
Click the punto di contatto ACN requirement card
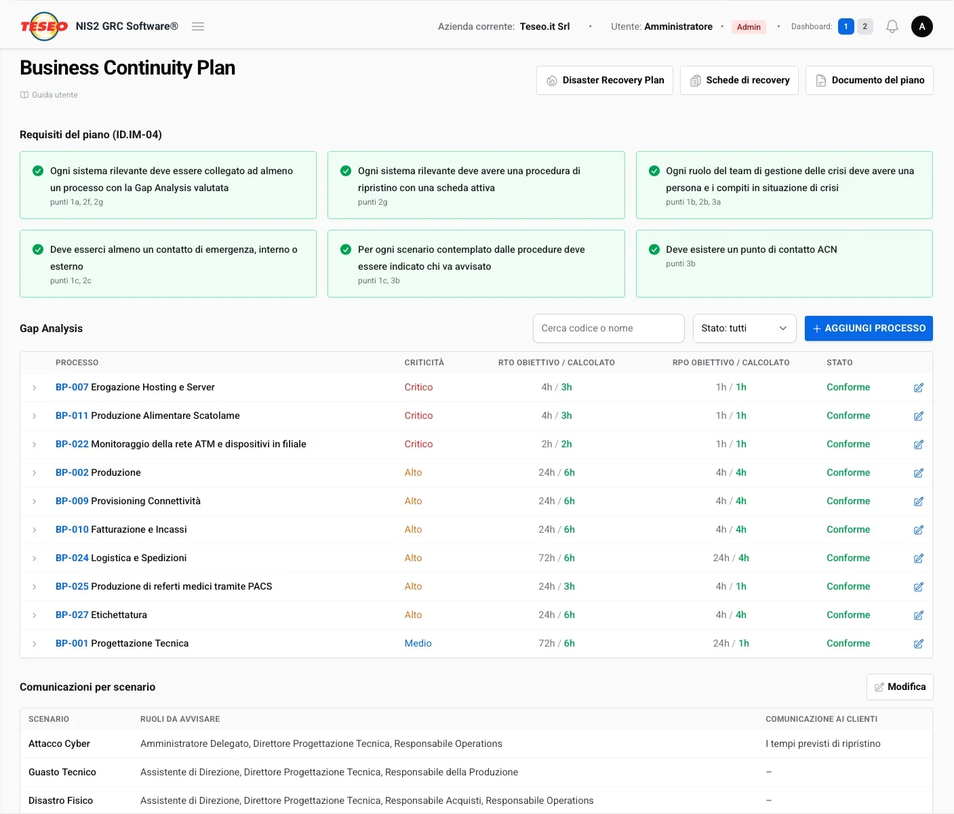(784, 264)
